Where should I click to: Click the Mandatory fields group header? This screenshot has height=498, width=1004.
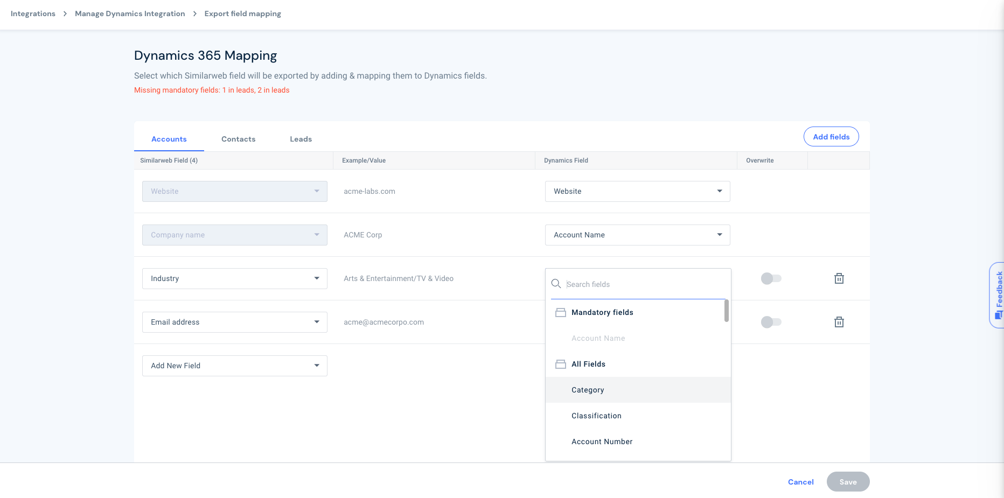tap(638, 312)
